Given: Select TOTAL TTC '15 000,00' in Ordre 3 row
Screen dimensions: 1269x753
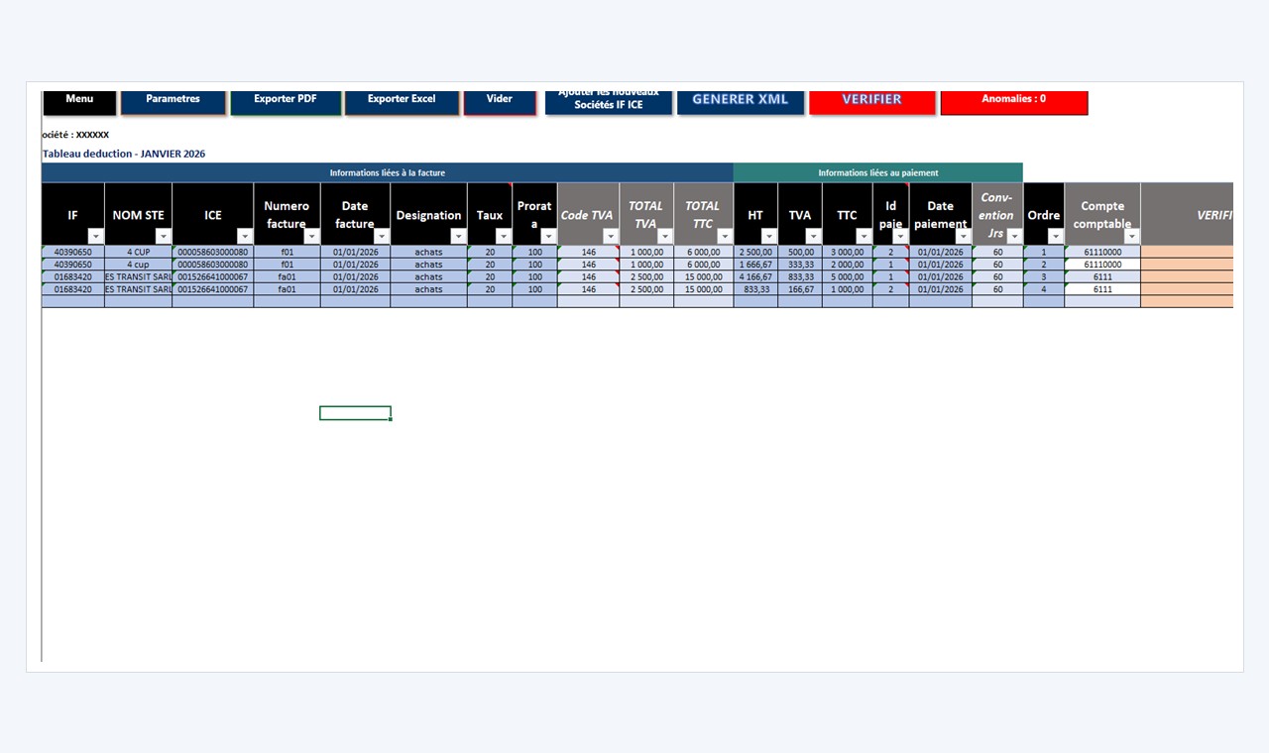Looking at the screenshot, I should (x=704, y=277).
